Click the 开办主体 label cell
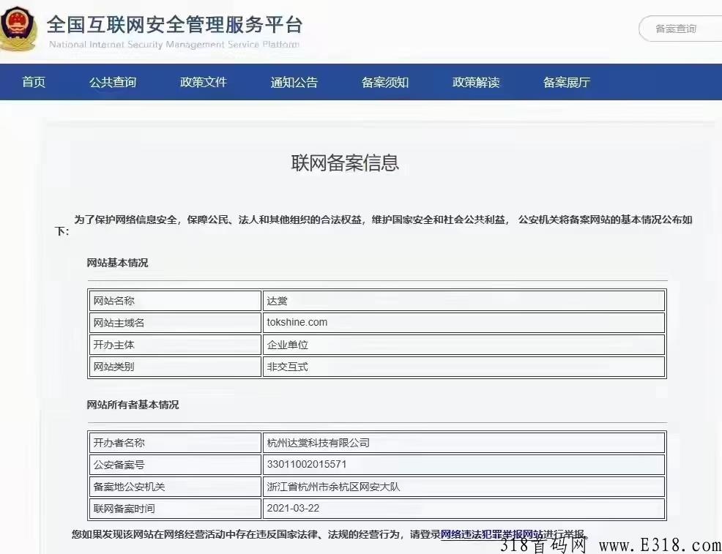Viewport: 722px width, 554px height. (175, 345)
